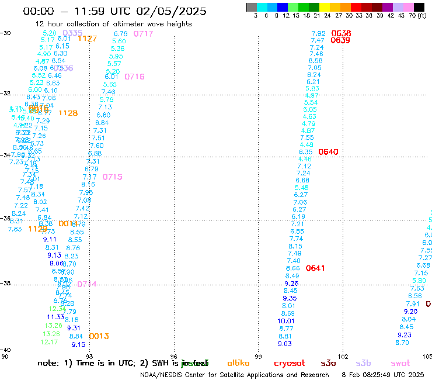
Task: Select the cryosat time marker 0640
Action: 328,152
